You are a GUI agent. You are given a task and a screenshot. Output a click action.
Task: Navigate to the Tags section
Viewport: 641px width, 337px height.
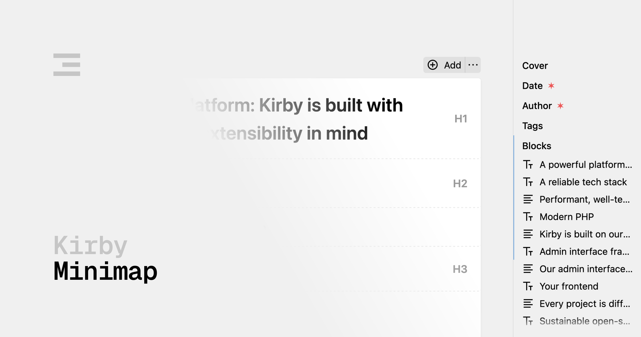tap(533, 126)
